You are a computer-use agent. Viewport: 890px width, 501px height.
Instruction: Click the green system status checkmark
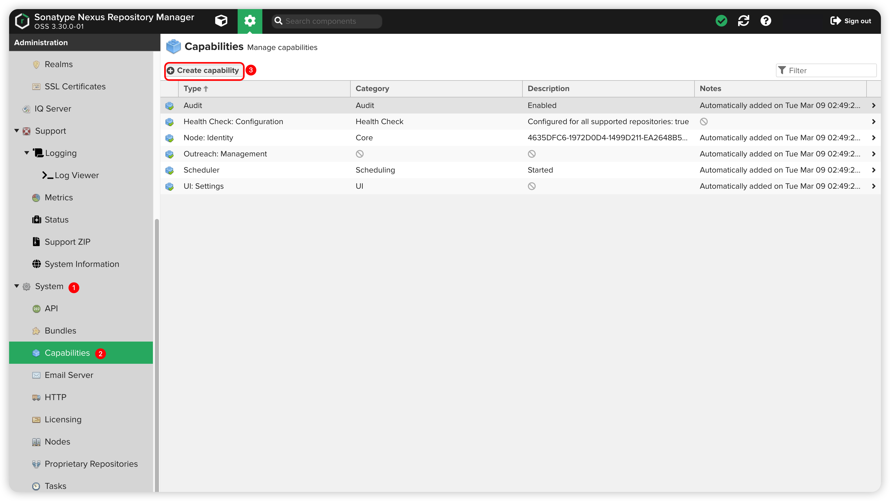721,21
